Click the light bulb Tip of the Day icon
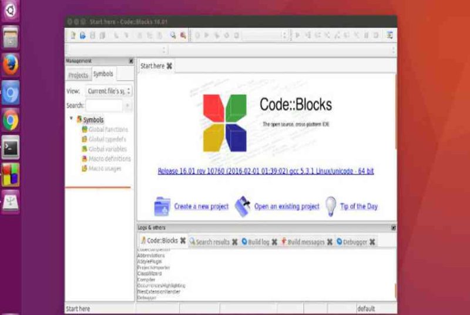 click(x=331, y=206)
